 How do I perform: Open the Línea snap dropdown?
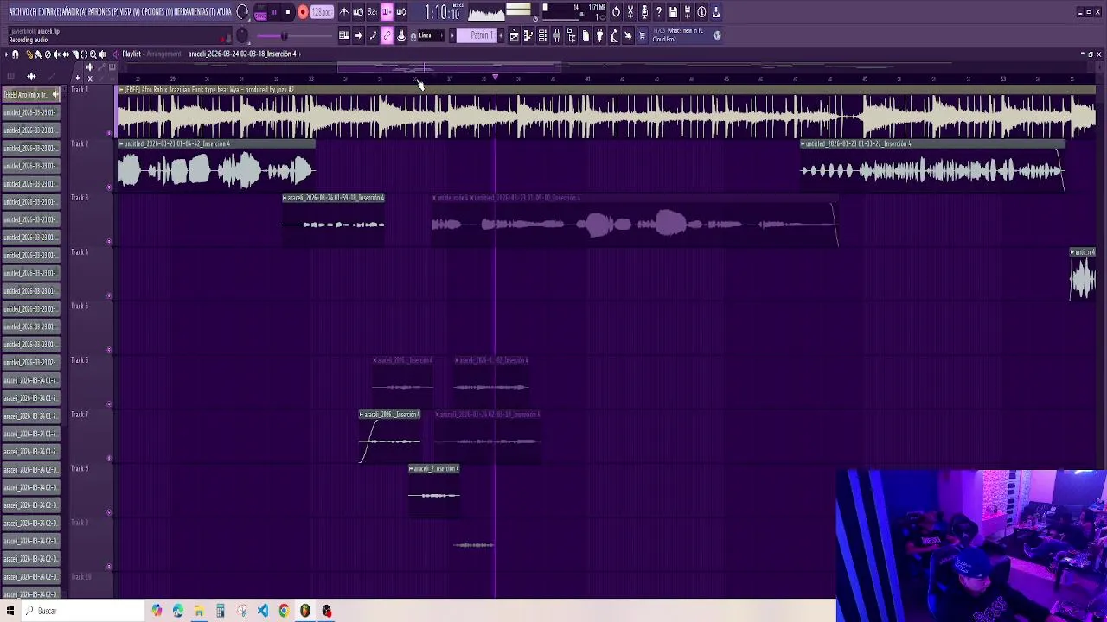tap(431, 35)
